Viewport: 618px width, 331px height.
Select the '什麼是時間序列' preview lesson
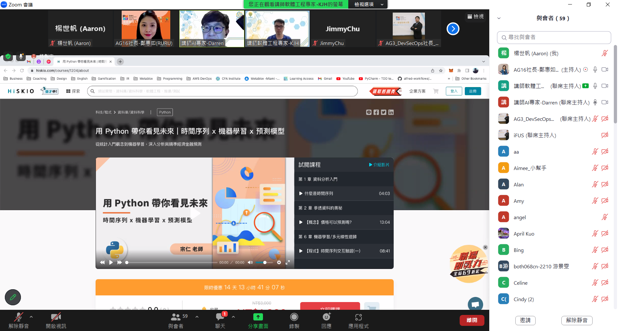coord(344,193)
